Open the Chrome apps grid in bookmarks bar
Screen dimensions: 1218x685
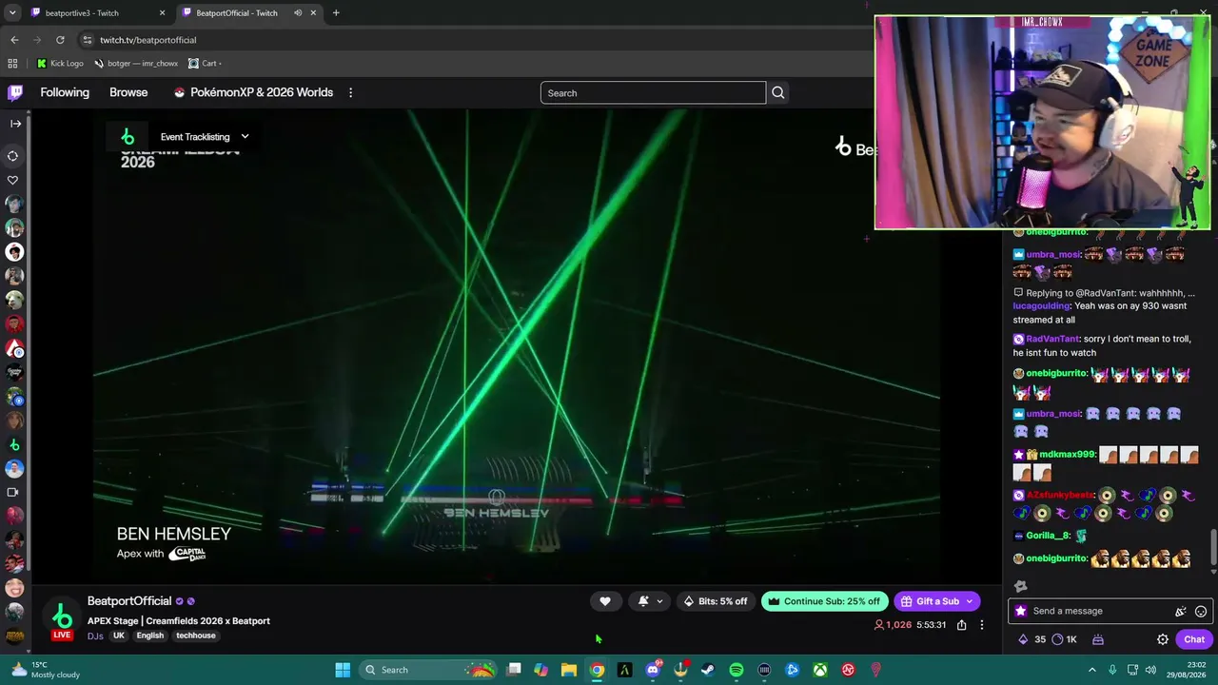coord(12,64)
